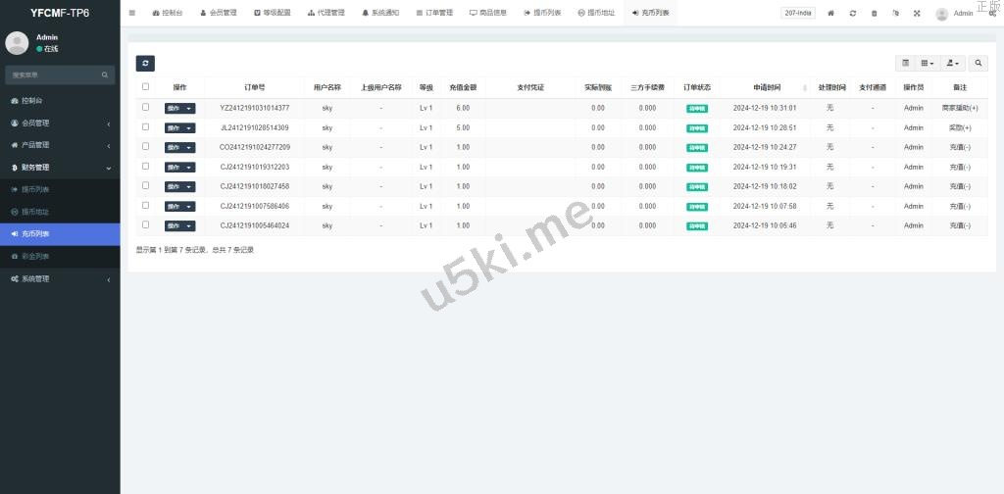Sort by the 申请时间 column header
Image resolution: width=1004 pixels, height=494 pixels.
point(768,86)
